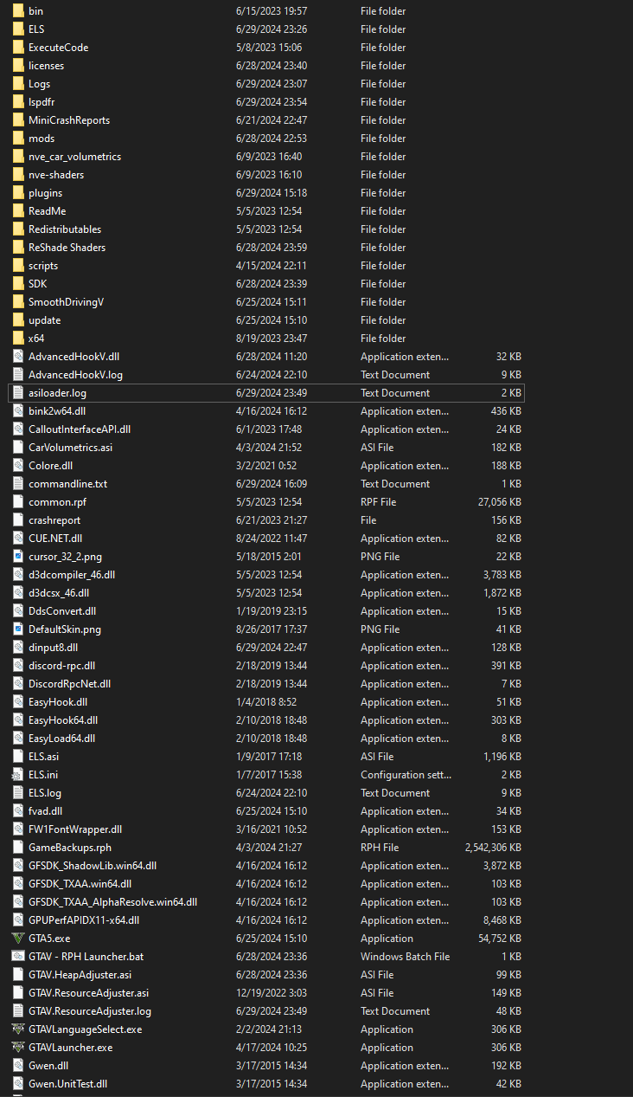Image resolution: width=633 pixels, height=1097 pixels.
Task: Click the DiscordRpcNet.dll file name
Action: [x=69, y=684]
